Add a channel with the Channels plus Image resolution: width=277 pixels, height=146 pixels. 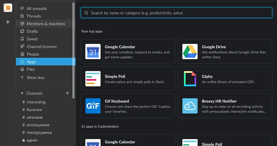[x=67, y=93]
